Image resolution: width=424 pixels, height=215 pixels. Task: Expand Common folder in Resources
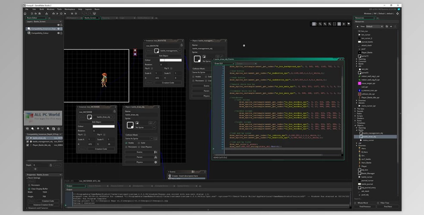357,62
